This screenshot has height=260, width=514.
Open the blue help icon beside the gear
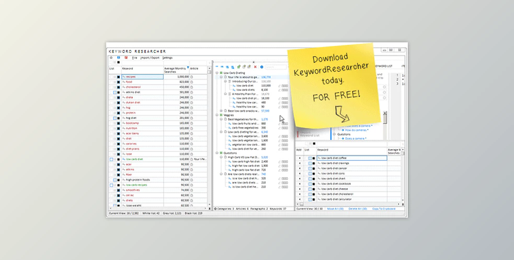click(x=119, y=57)
